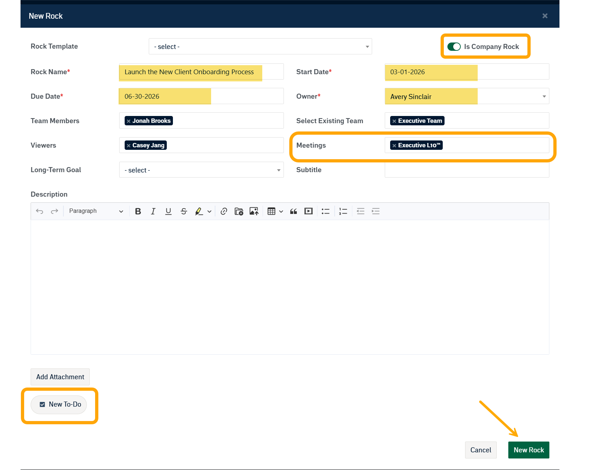The image size is (589, 470).
Task: Click the green New Rock button
Action: pos(528,450)
